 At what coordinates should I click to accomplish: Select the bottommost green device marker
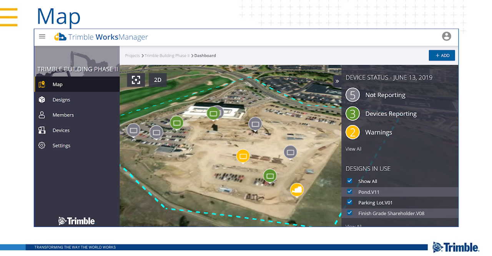[x=270, y=176]
